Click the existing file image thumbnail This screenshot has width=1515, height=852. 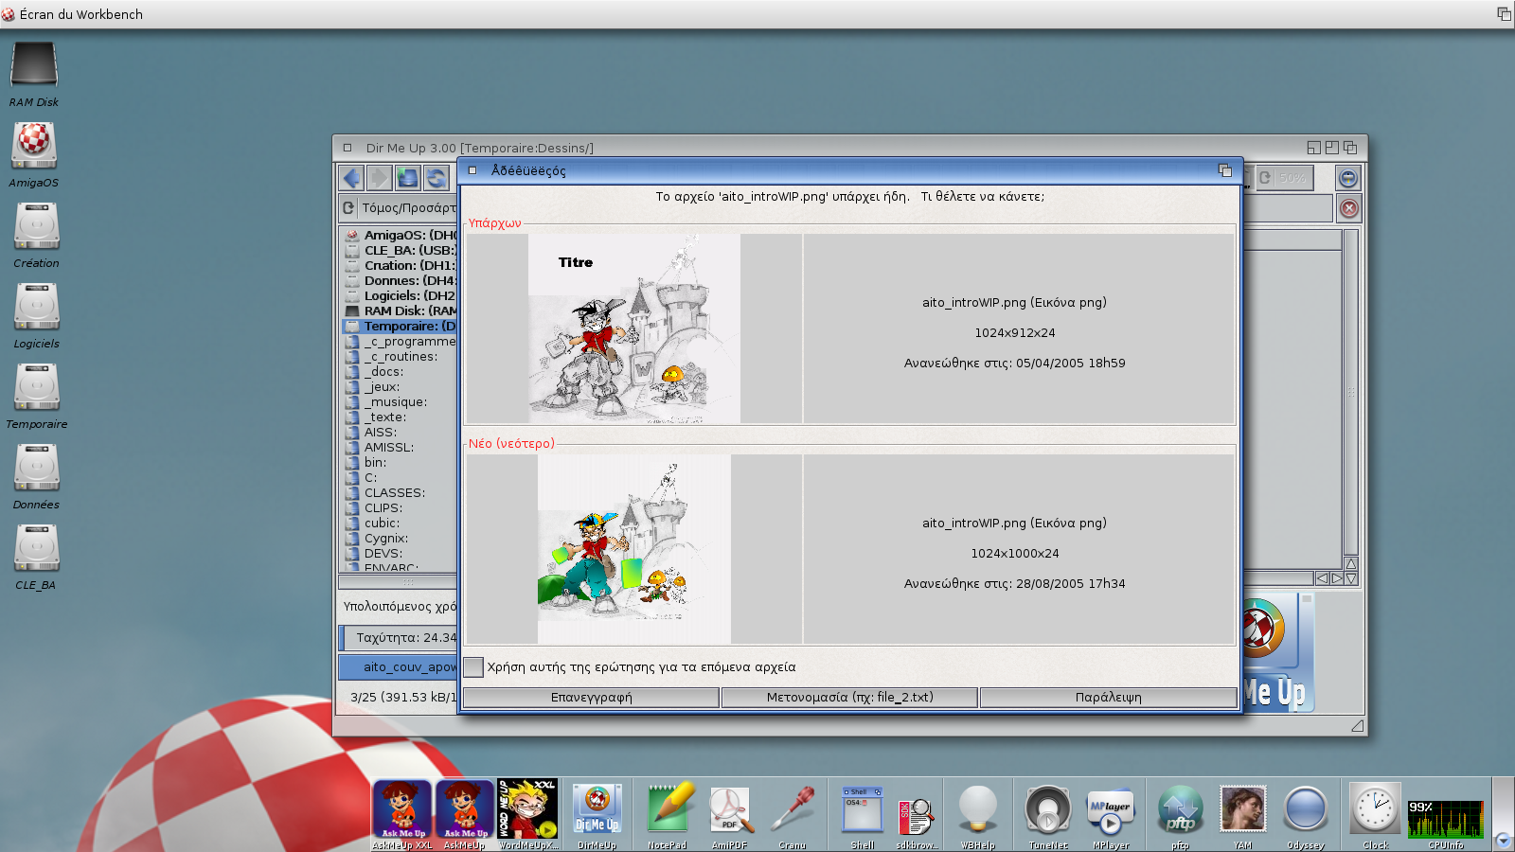[x=633, y=328]
